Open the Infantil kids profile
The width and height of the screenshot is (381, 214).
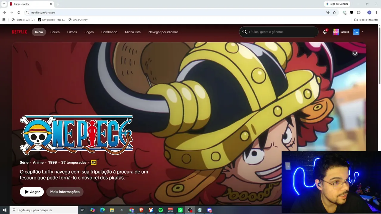pos(341,32)
